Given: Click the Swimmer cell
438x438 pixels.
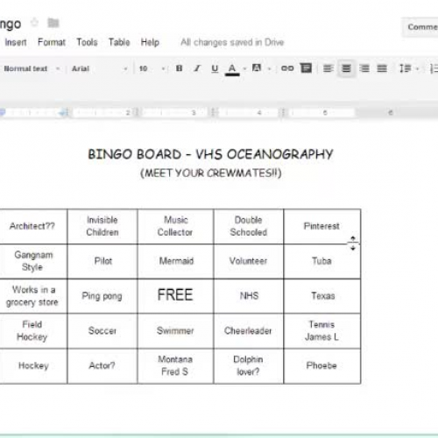Looking at the screenshot, I should pos(175,331).
